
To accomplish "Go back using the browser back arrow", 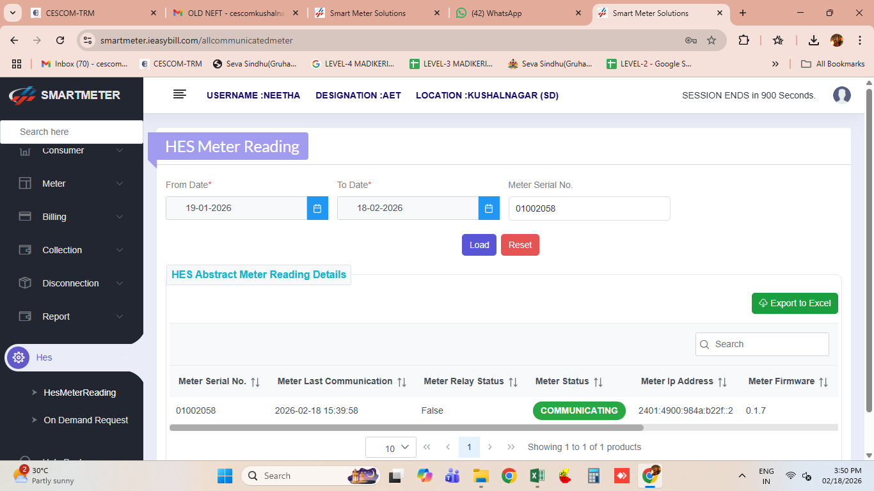I will coord(15,40).
